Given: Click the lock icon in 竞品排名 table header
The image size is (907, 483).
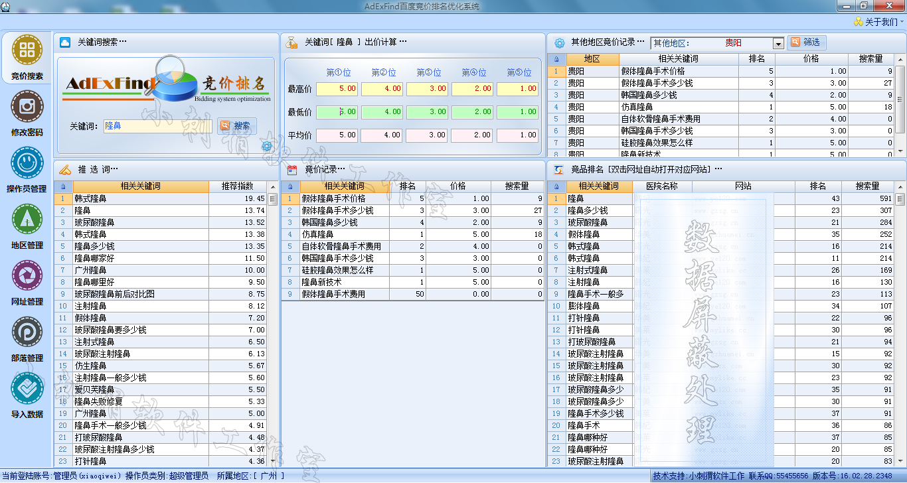Looking at the screenshot, I should pos(556,186).
